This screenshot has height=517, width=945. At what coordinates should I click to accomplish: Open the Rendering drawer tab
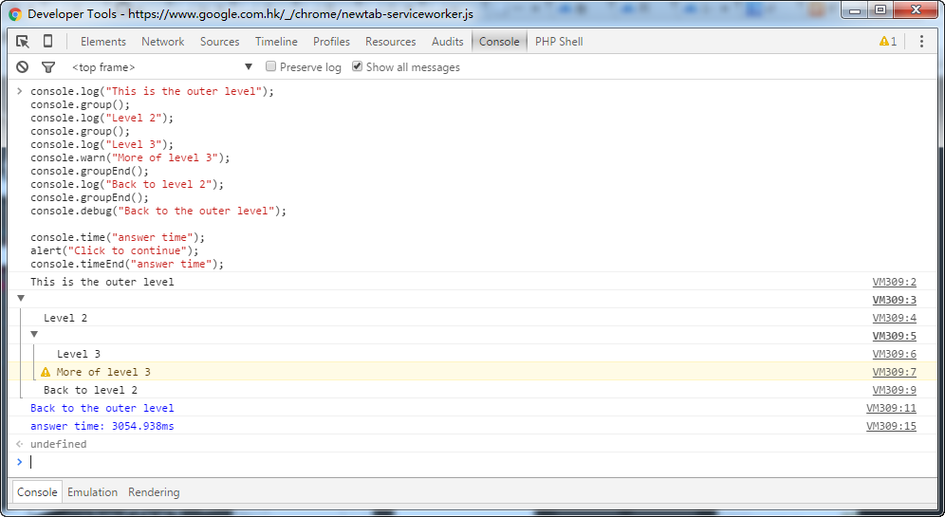(154, 492)
